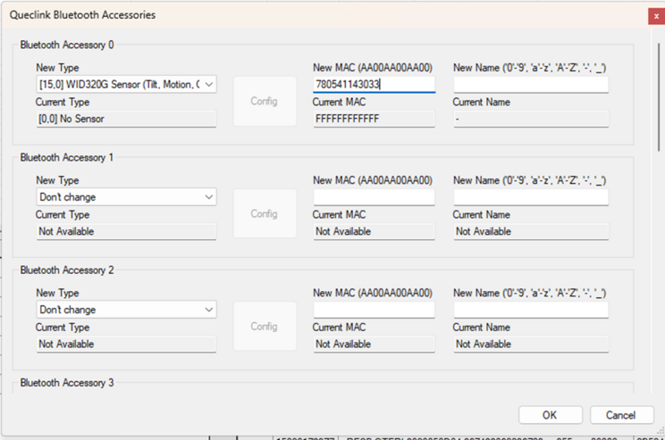Dismiss dialog with the Cancel button

pos(621,415)
